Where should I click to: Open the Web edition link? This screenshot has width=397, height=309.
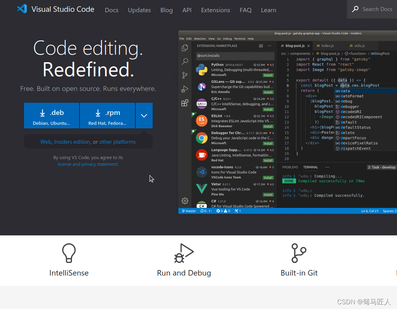tap(46, 142)
